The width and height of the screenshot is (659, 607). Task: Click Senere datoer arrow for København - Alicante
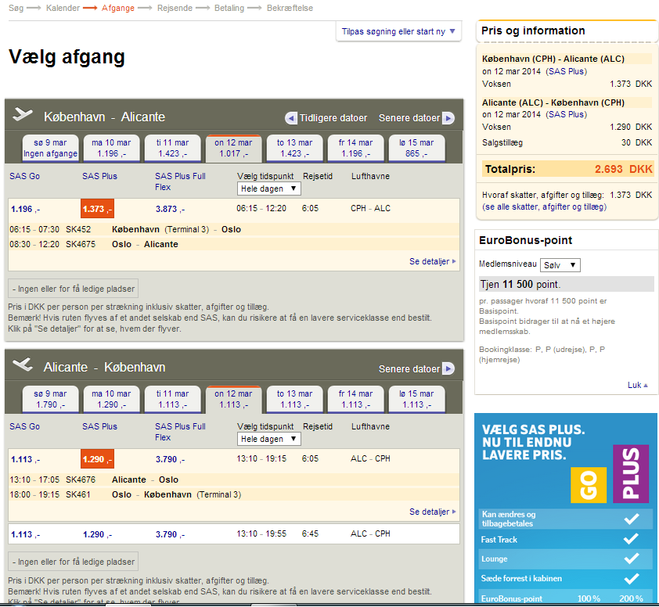click(x=448, y=118)
